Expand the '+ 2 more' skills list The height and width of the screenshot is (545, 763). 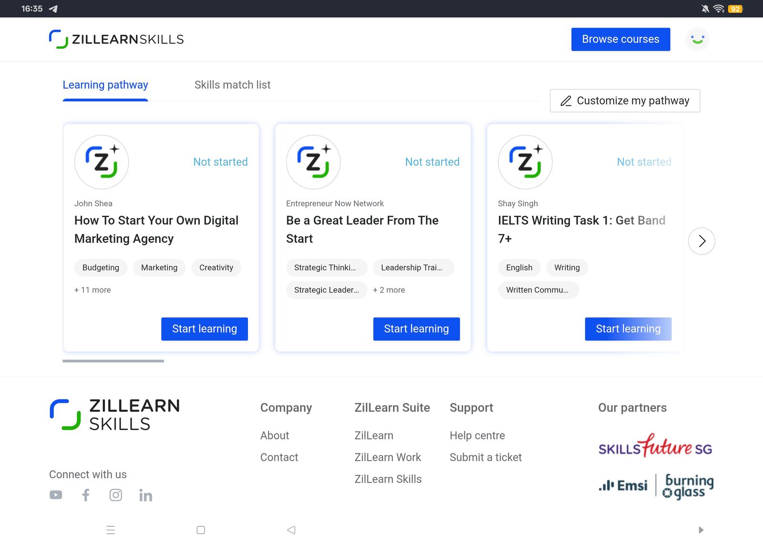pyautogui.click(x=389, y=290)
